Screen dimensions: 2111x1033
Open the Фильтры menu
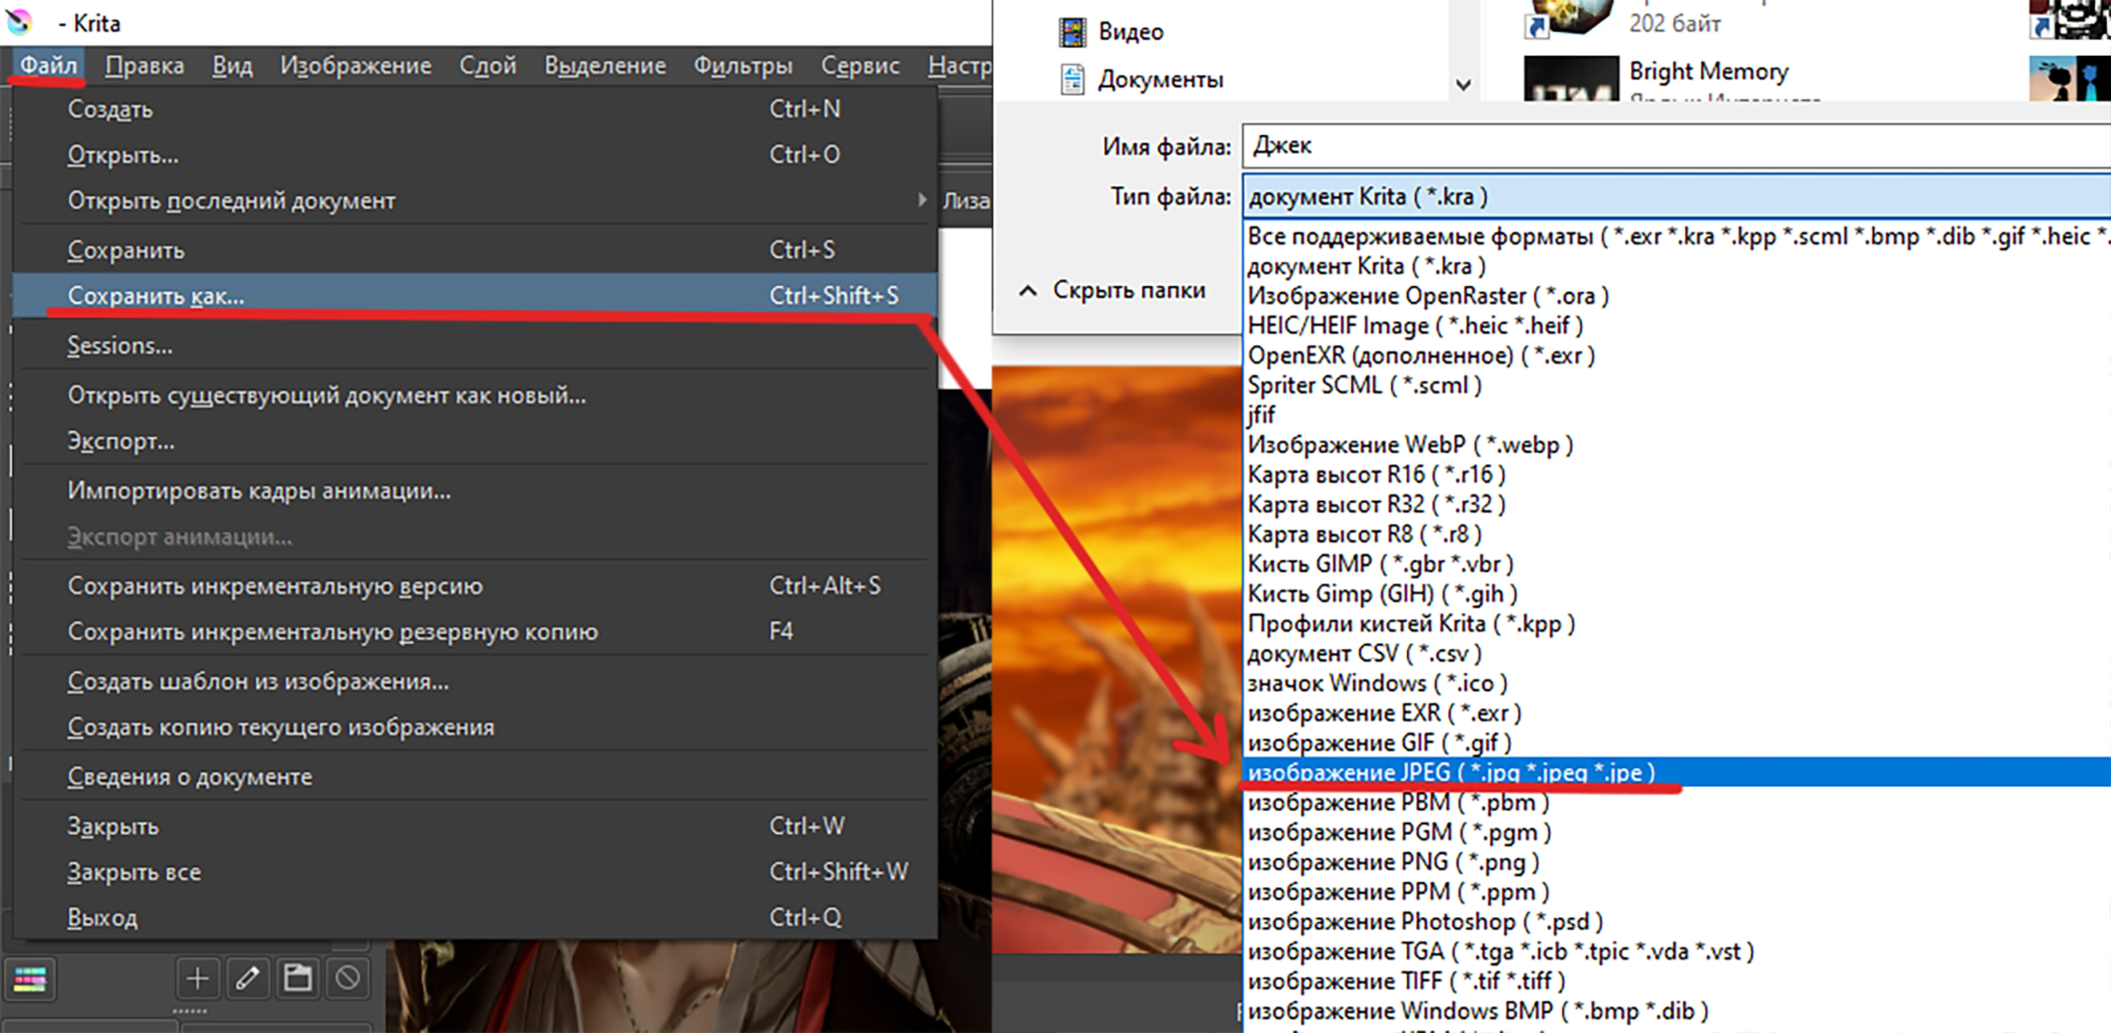(x=743, y=66)
